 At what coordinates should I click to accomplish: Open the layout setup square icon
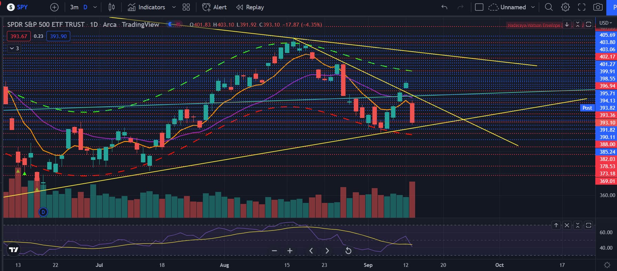coord(479,7)
